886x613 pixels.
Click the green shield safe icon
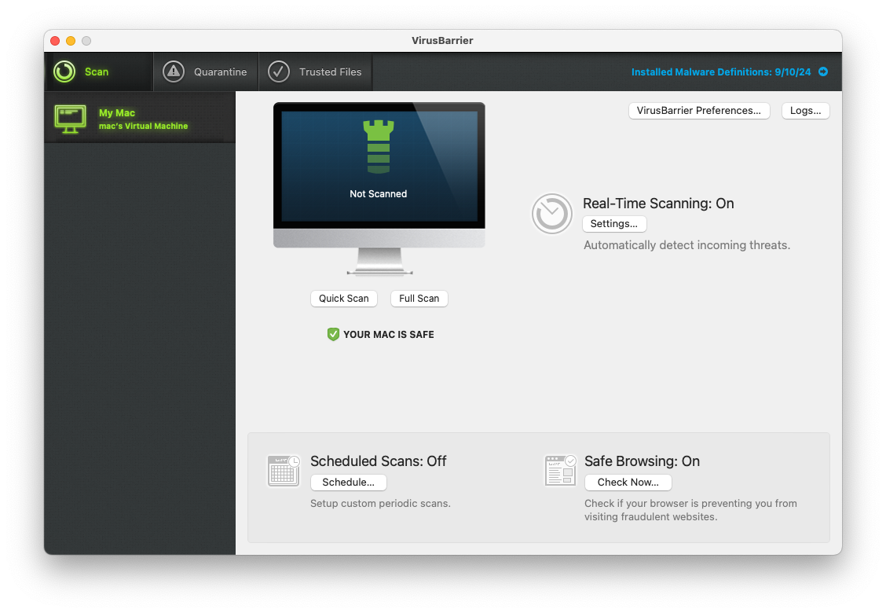[x=333, y=334]
